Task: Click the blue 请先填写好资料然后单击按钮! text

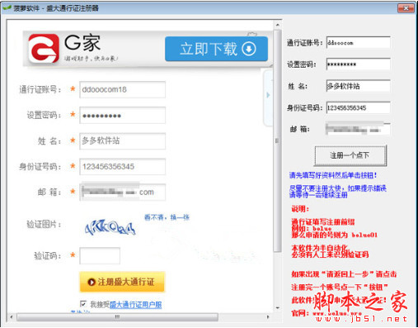Action: tap(333, 175)
